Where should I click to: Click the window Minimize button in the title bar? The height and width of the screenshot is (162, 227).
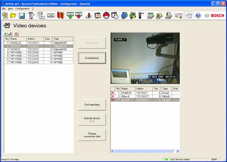point(213,4)
